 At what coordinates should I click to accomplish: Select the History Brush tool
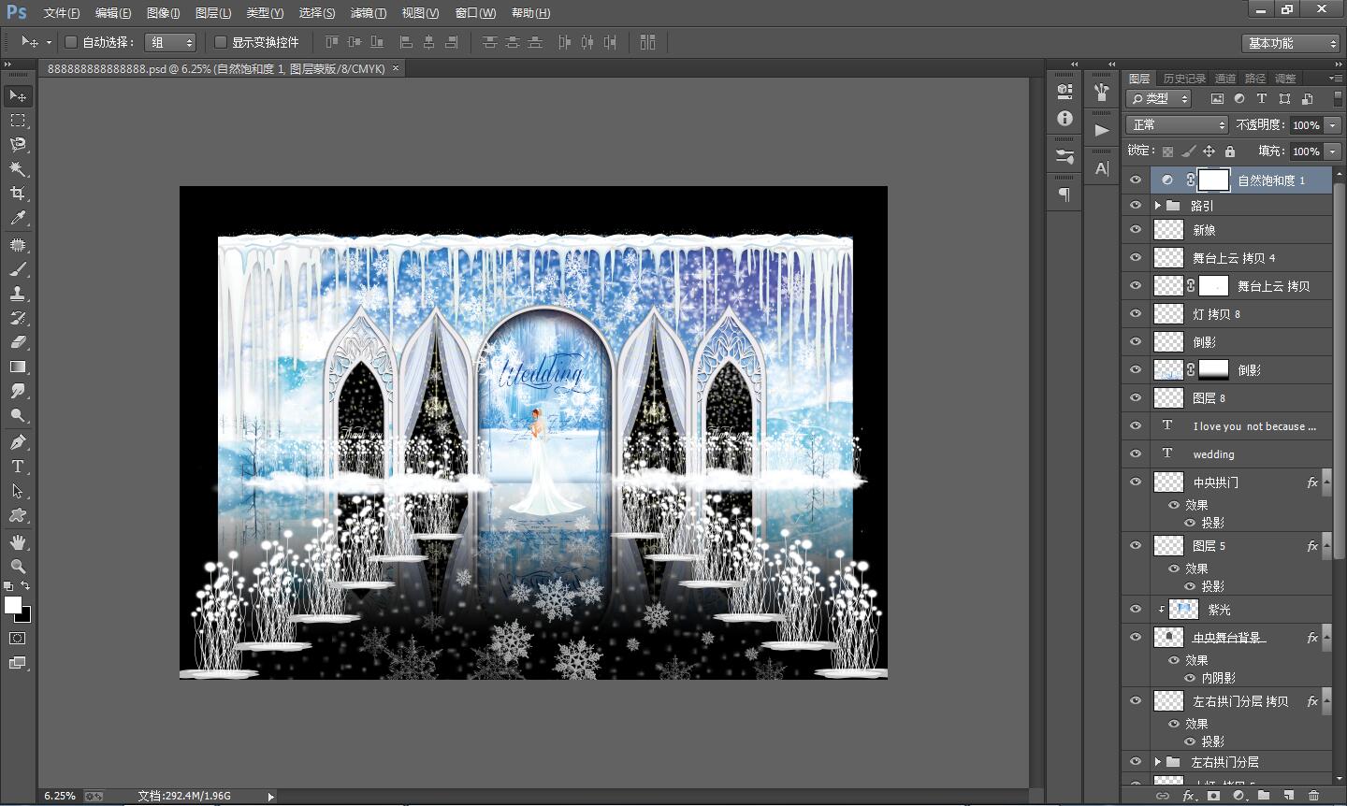coord(18,318)
